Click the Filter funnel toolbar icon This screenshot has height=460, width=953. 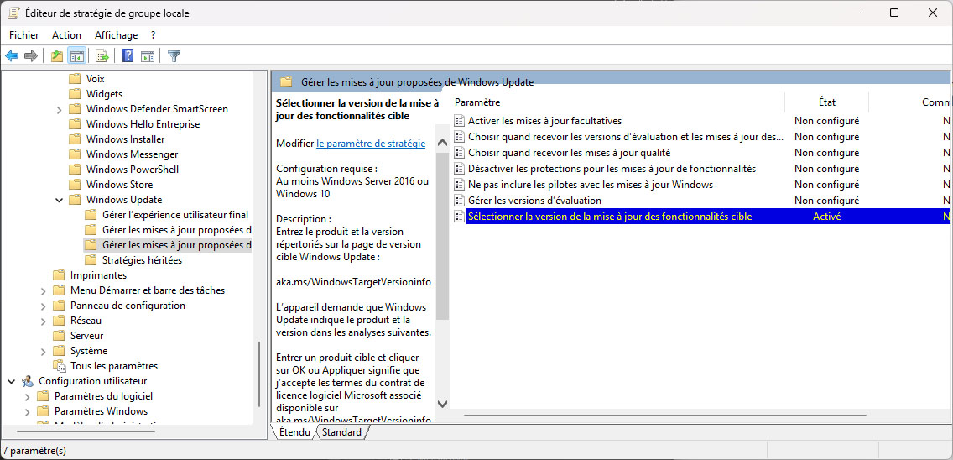pyautogui.click(x=174, y=56)
